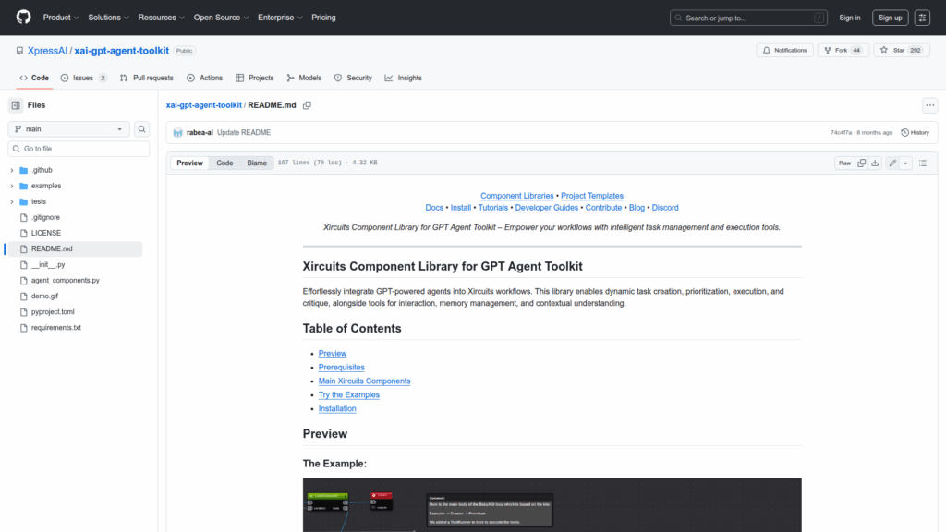Download the raw file icon
The height and width of the screenshot is (532, 946).
(875, 163)
